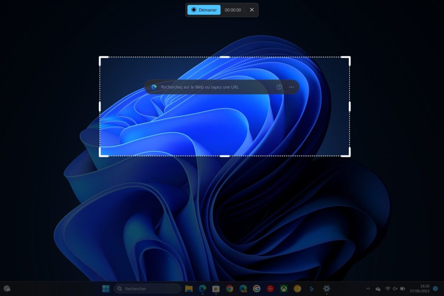
Task: Click the muted volume tray icon
Action: tap(395, 288)
